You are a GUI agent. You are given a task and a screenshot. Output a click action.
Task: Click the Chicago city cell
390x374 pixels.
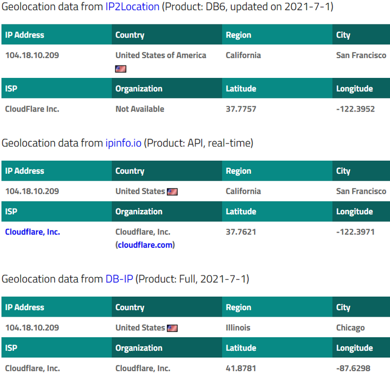tap(350, 328)
